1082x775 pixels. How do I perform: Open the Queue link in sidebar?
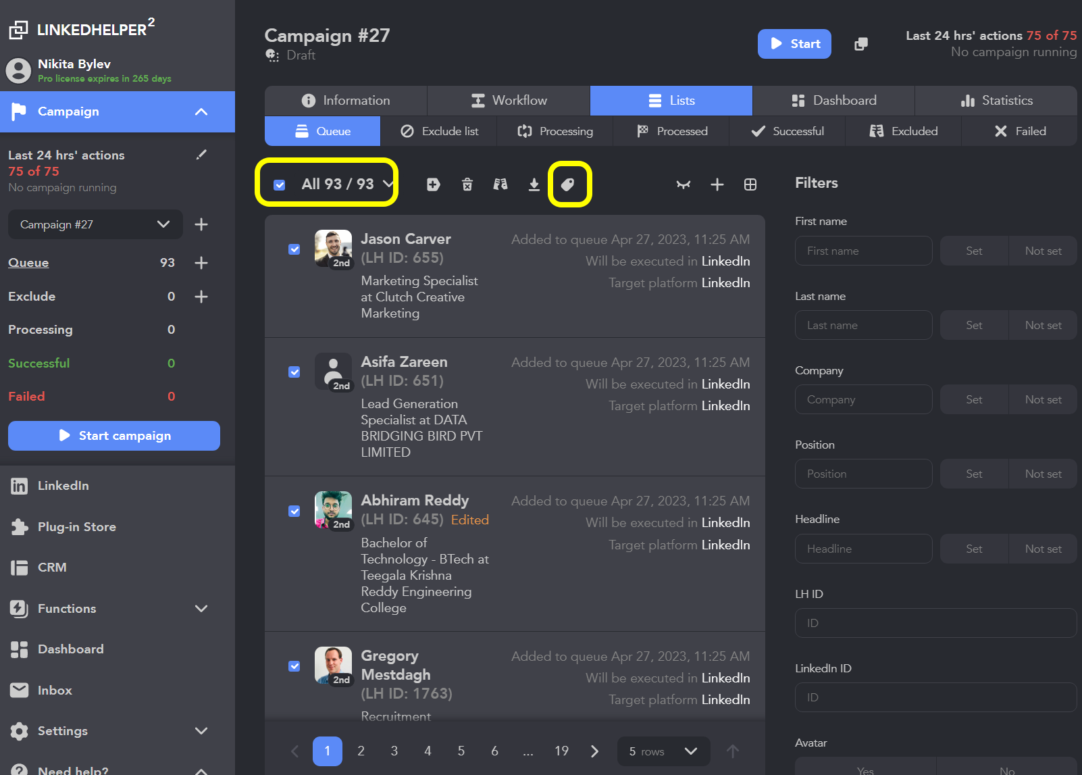[x=28, y=263]
